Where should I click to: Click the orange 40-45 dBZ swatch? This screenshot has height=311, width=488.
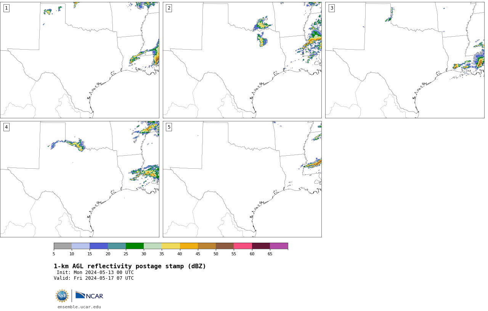tap(189, 246)
